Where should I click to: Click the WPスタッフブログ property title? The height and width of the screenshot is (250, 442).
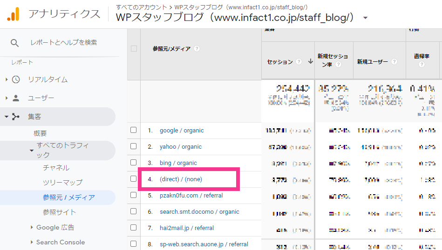click(235, 18)
